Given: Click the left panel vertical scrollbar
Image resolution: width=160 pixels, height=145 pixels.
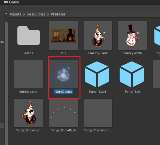Looking at the screenshot, I should pos(6,83).
